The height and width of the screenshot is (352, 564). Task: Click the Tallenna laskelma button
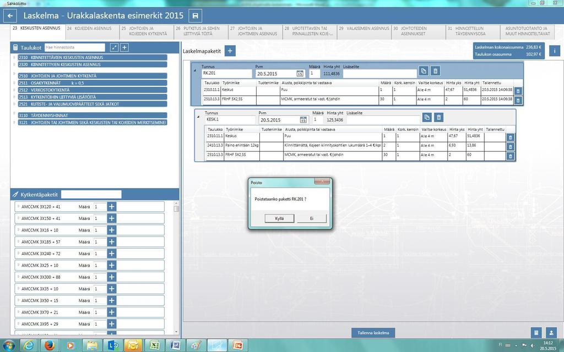click(x=373, y=333)
